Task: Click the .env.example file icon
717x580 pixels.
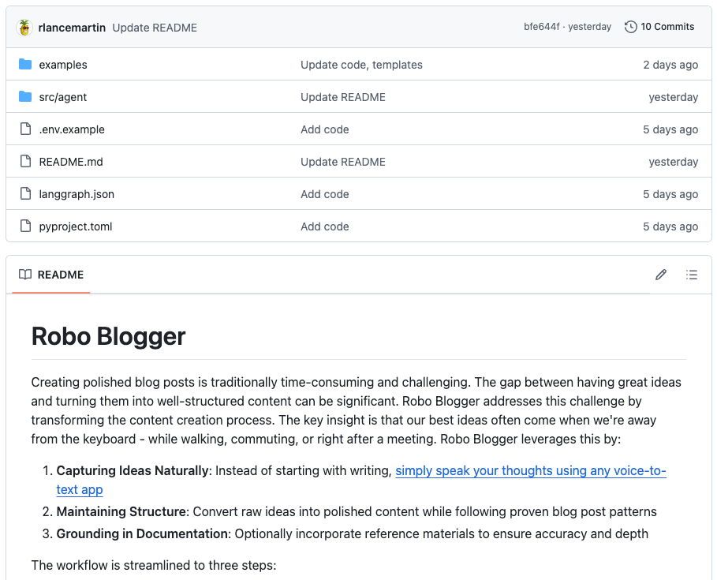Action: pos(25,129)
